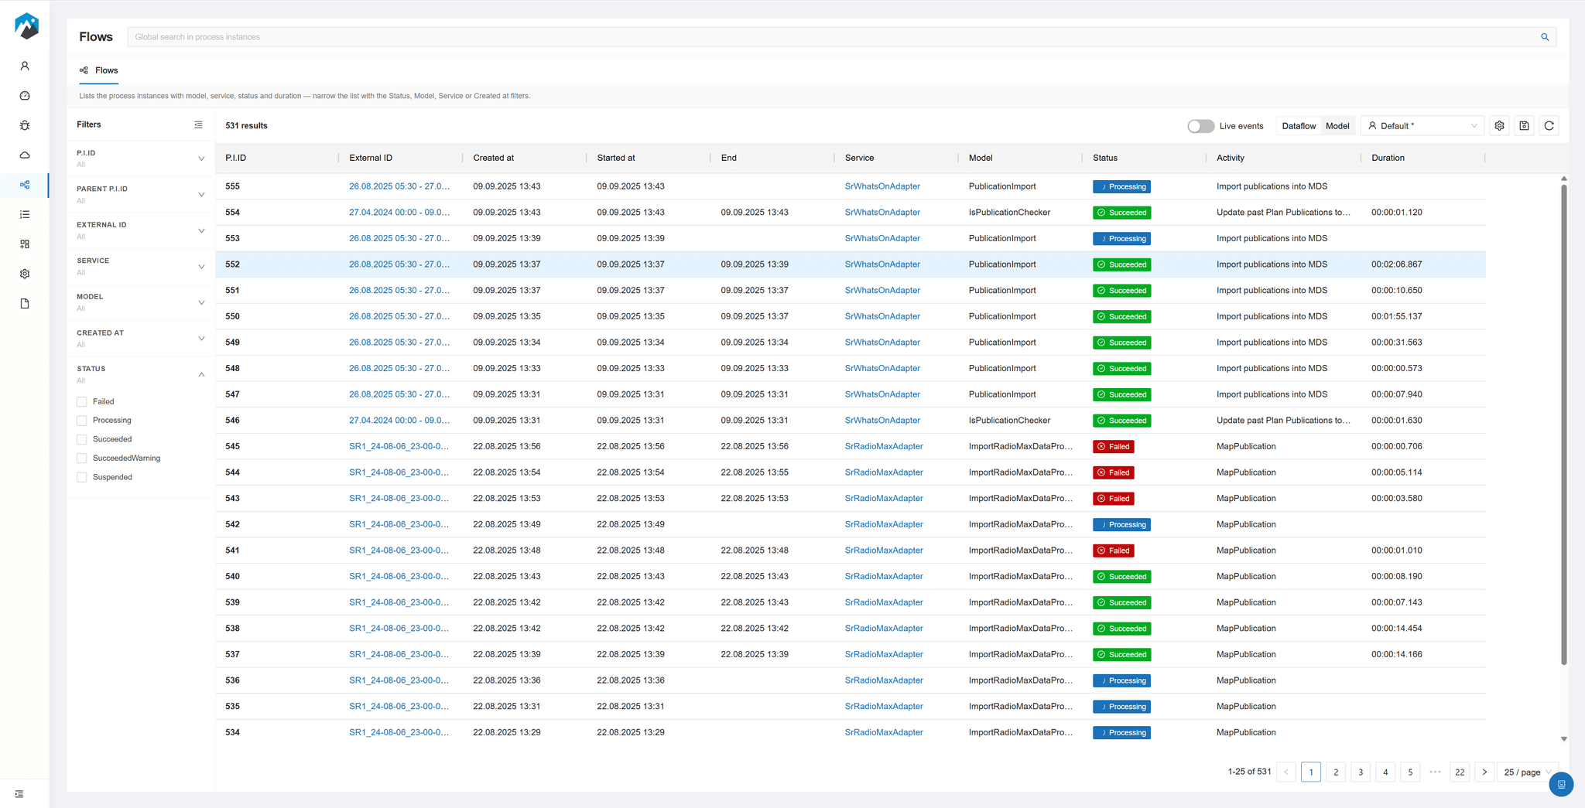Check the Processing status filter
This screenshot has width=1585, height=808.
82,421
